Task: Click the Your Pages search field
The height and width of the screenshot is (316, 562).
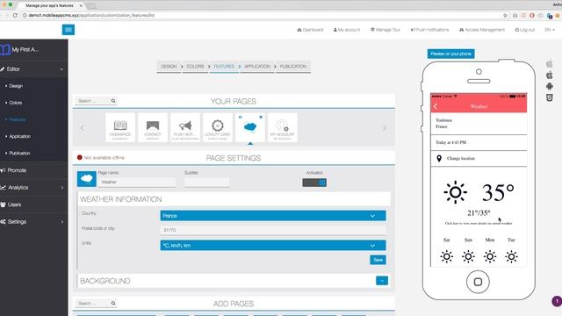Action: (92, 101)
